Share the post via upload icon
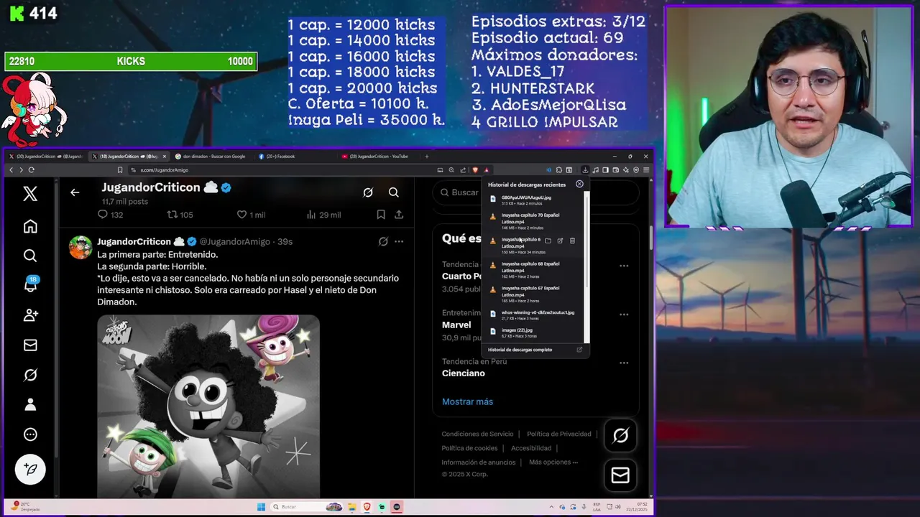Viewport: 920px width, 517px height. 399,215
